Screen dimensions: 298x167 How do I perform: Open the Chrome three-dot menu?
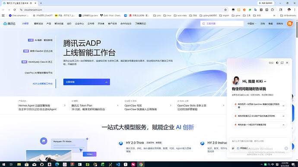click(x=295, y=9)
